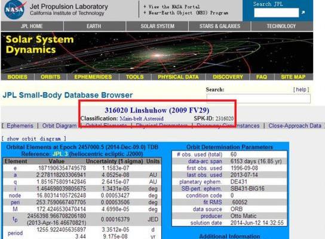The width and height of the screenshot is (325, 239).
Task: Open the help link beside Search
Action: pyautogui.click(x=301, y=90)
